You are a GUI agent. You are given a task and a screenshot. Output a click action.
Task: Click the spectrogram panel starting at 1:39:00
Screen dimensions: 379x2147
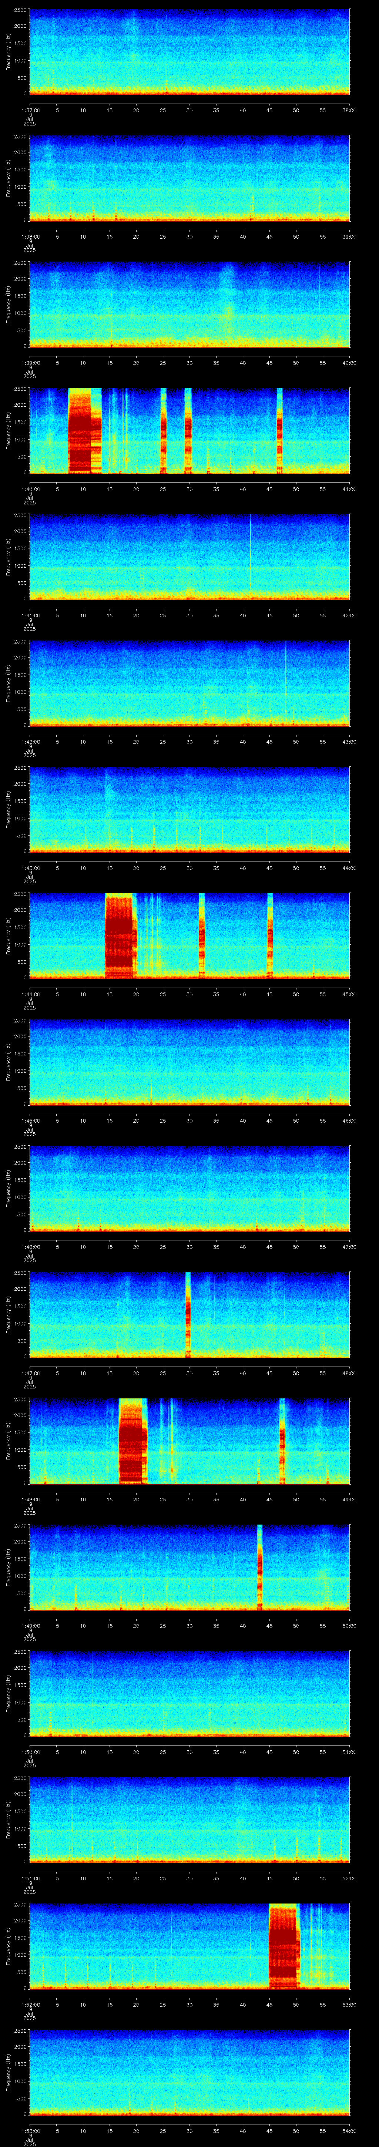(x=189, y=304)
